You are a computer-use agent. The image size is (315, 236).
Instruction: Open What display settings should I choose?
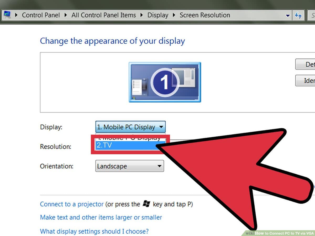[94, 231]
